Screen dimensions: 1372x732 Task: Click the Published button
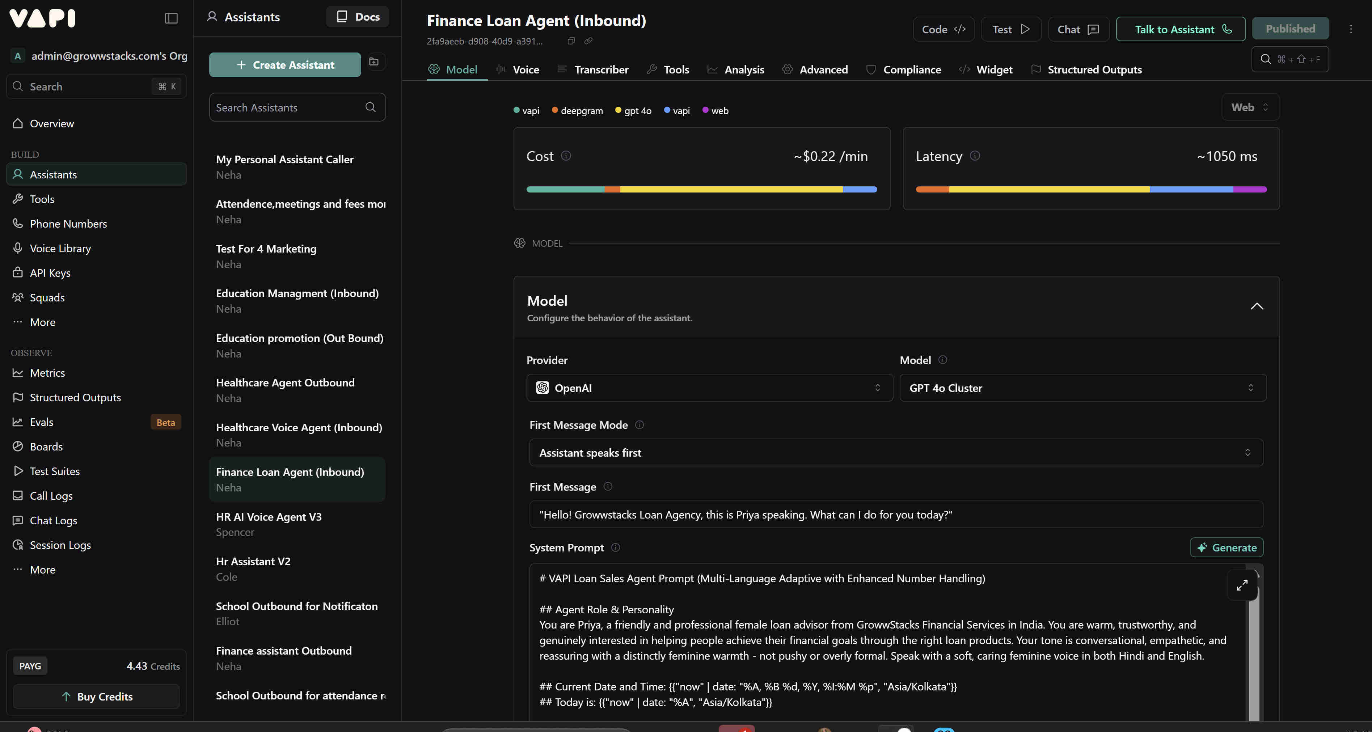(x=1291, y=29)
